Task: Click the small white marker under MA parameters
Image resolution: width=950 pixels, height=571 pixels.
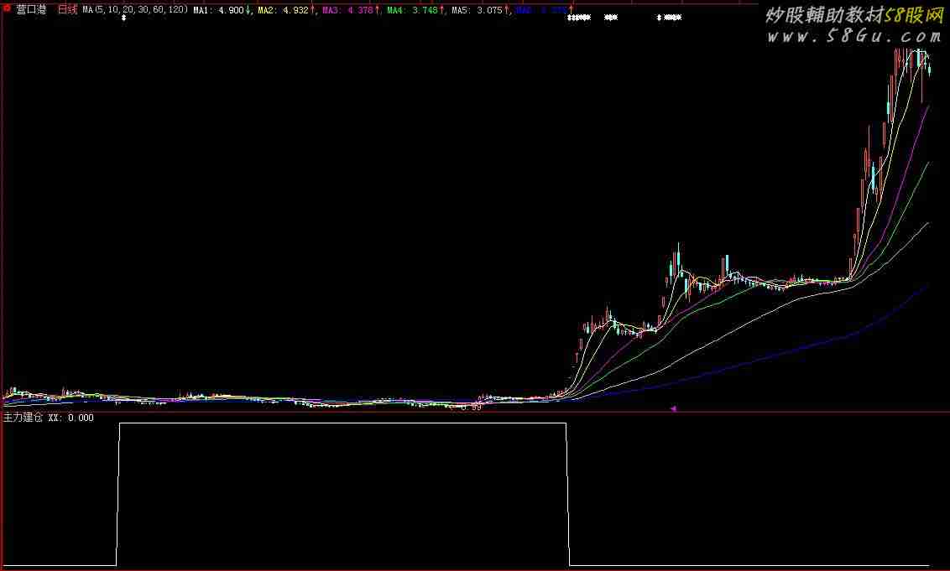Action: pyautogui.click(x=123, y=18)
